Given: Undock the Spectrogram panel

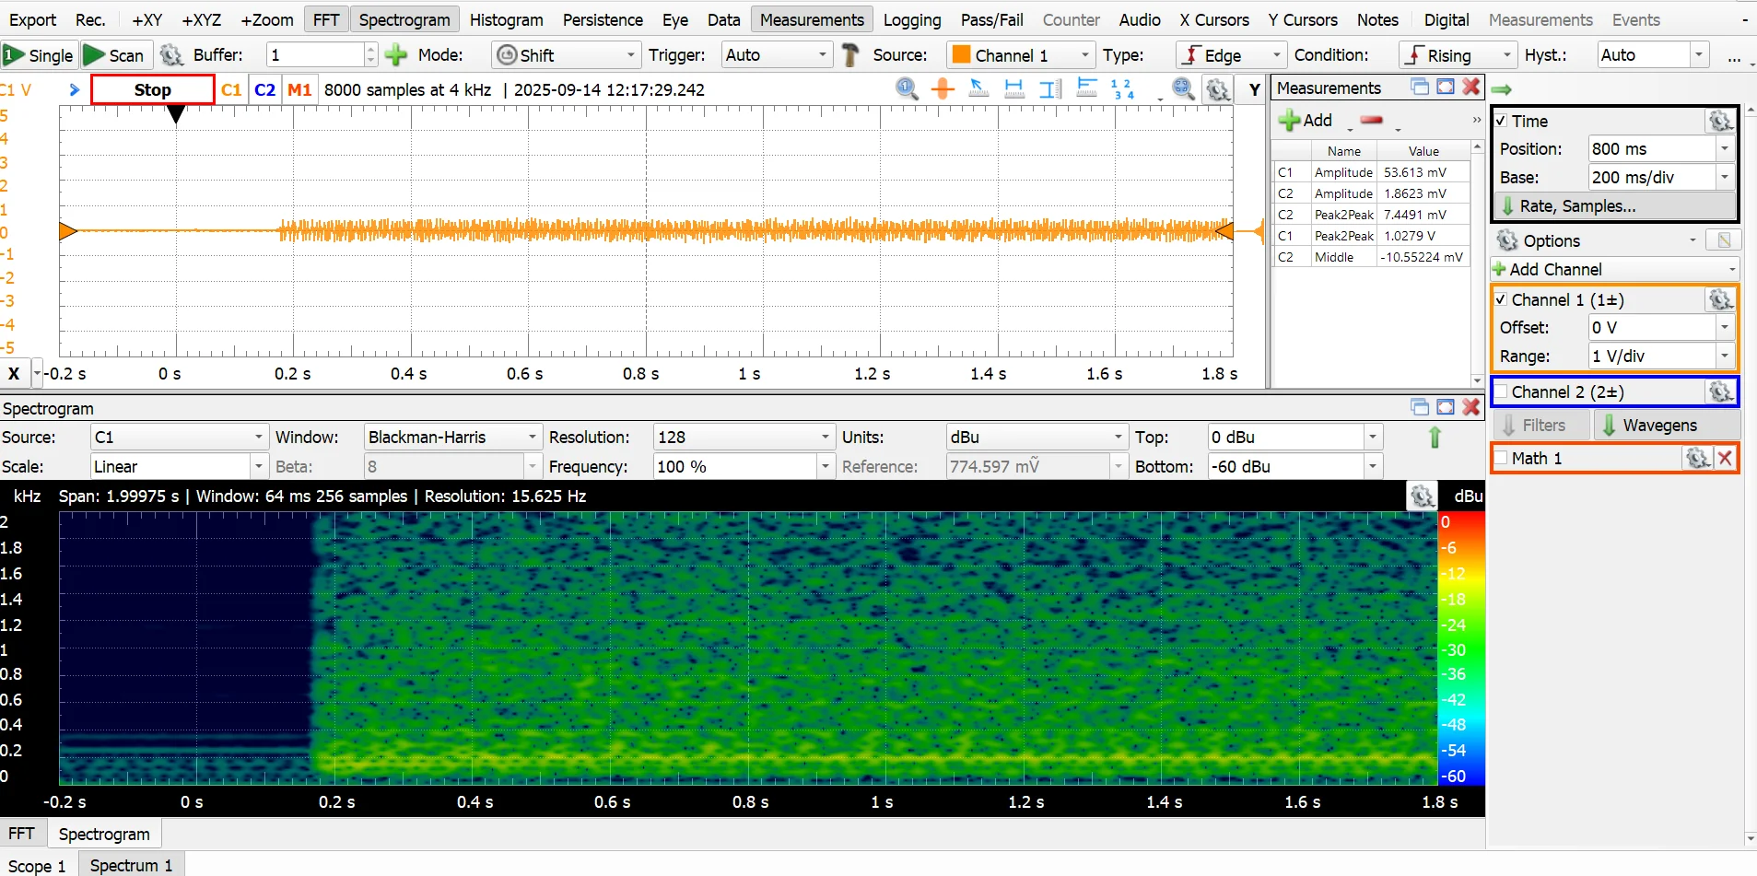Looking at the screenshot, I should click(x=1420, y=407).
